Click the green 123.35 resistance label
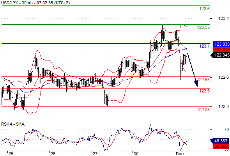Image resolution: width=230 pixels, height=156 pixels. point(203,27)
